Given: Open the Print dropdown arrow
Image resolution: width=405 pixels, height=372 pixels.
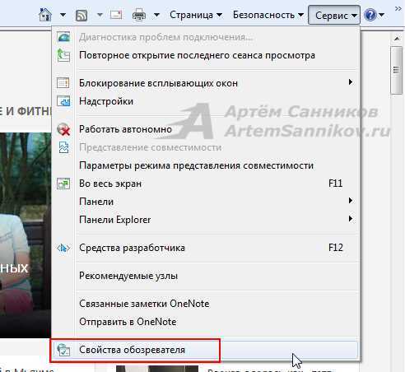Looking at the screenshot, I should click(x=156, y=15).
